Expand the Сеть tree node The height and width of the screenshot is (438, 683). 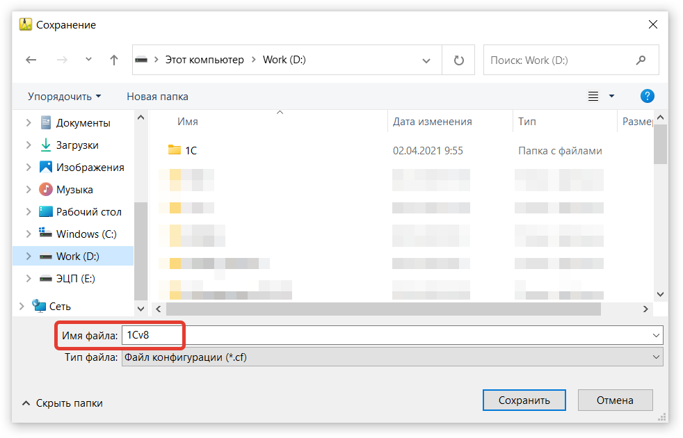[22, 307]
